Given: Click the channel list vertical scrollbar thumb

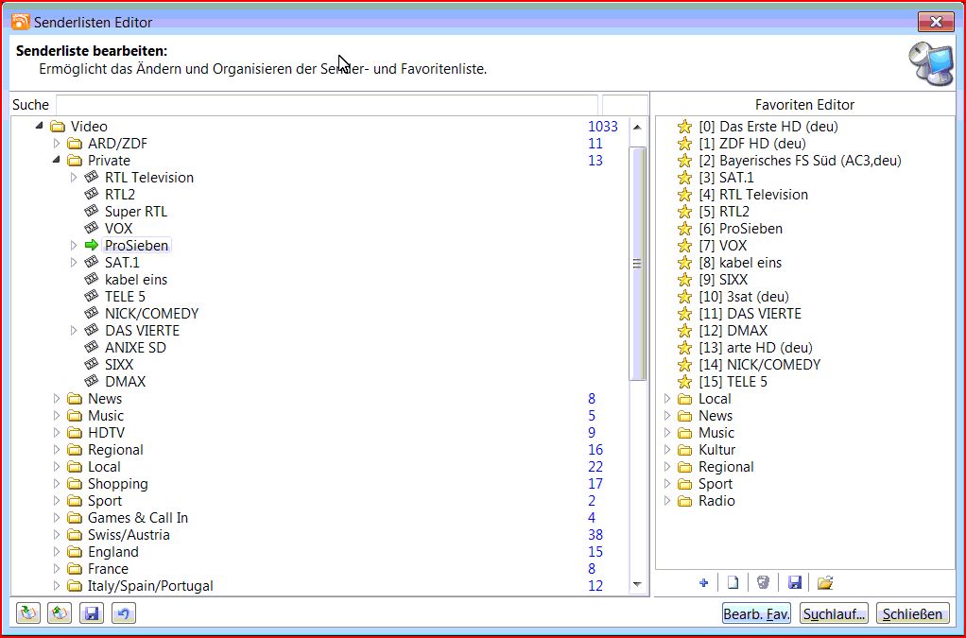Looking at the screenshot, I should [x=637, y=264].
